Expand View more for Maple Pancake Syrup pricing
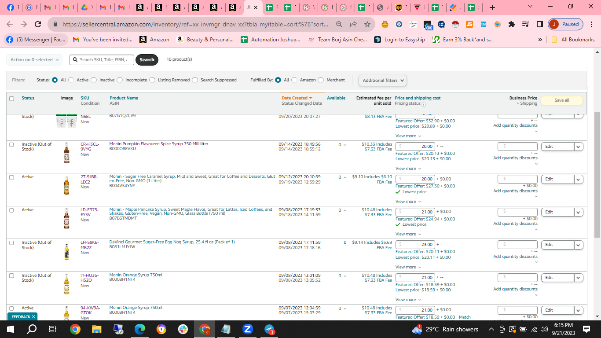 [408, 234]
